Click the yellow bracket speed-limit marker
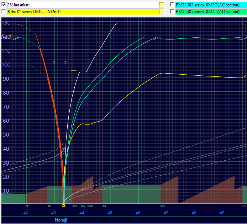 pyautogui.click(x=74, y=70)
